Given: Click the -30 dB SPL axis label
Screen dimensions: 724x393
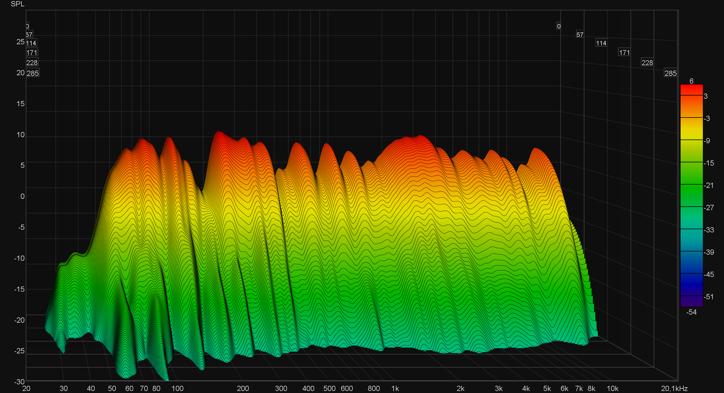Looking at the screenshot, I should pyautogui.click(x=19, y=382).
